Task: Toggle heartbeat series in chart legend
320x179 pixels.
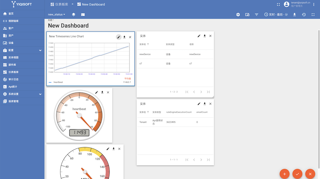Action: [x=58, y=82]
